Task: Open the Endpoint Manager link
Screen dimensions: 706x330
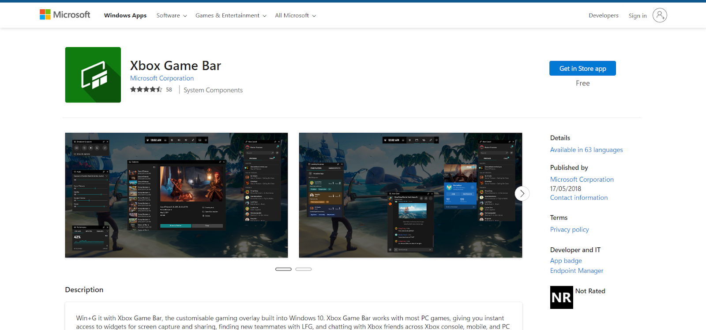Action: [x=577, y=271]
